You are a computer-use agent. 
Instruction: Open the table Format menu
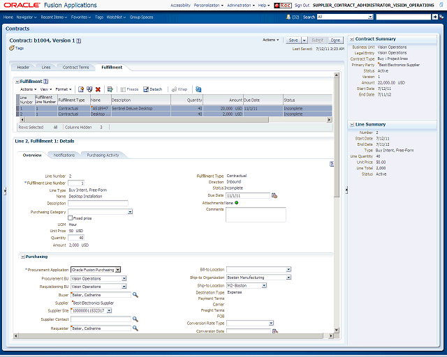(64, 89)
